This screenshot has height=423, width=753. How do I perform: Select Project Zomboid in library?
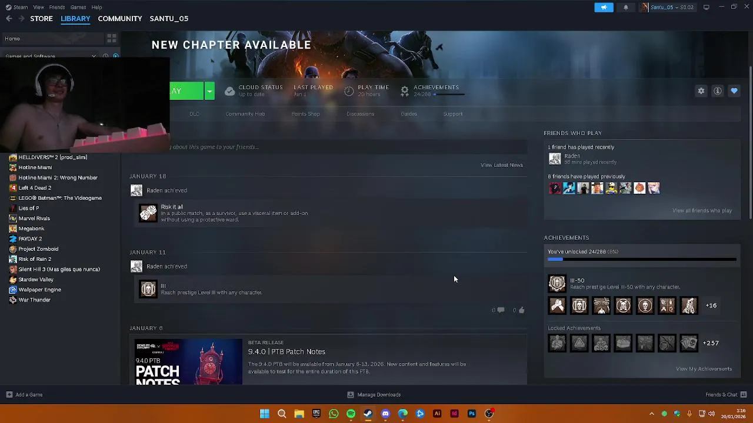[38, 249]
